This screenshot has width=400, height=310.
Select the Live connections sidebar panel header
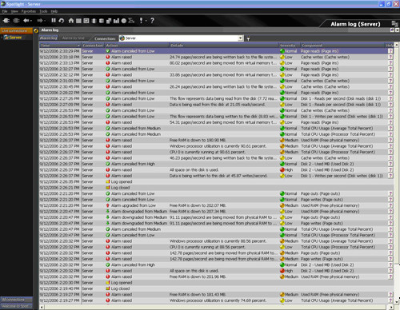click(16, 30)
